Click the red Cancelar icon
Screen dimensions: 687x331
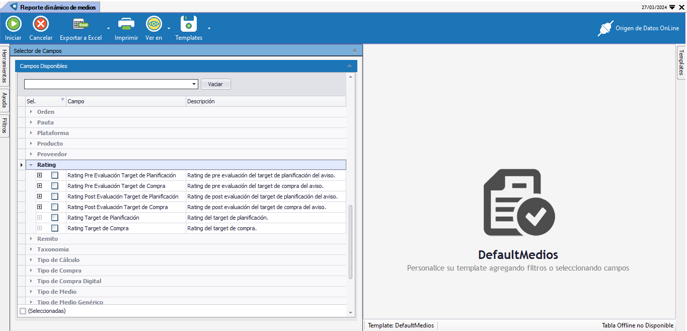pos(41,24)
